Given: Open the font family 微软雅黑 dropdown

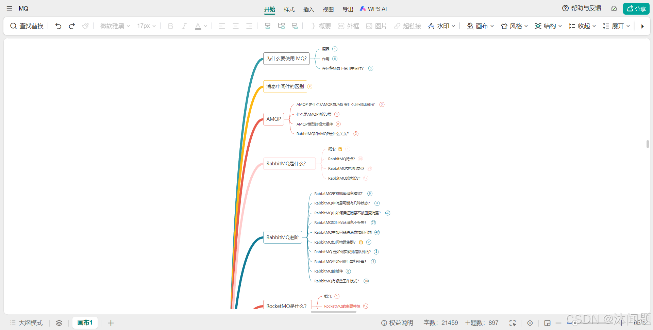Looking at the screenshot, I should (x=115, y=26).
